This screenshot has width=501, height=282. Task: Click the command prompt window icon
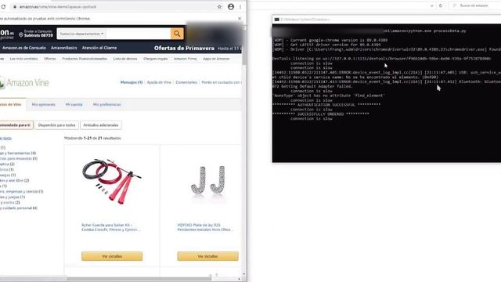point(276,20)
